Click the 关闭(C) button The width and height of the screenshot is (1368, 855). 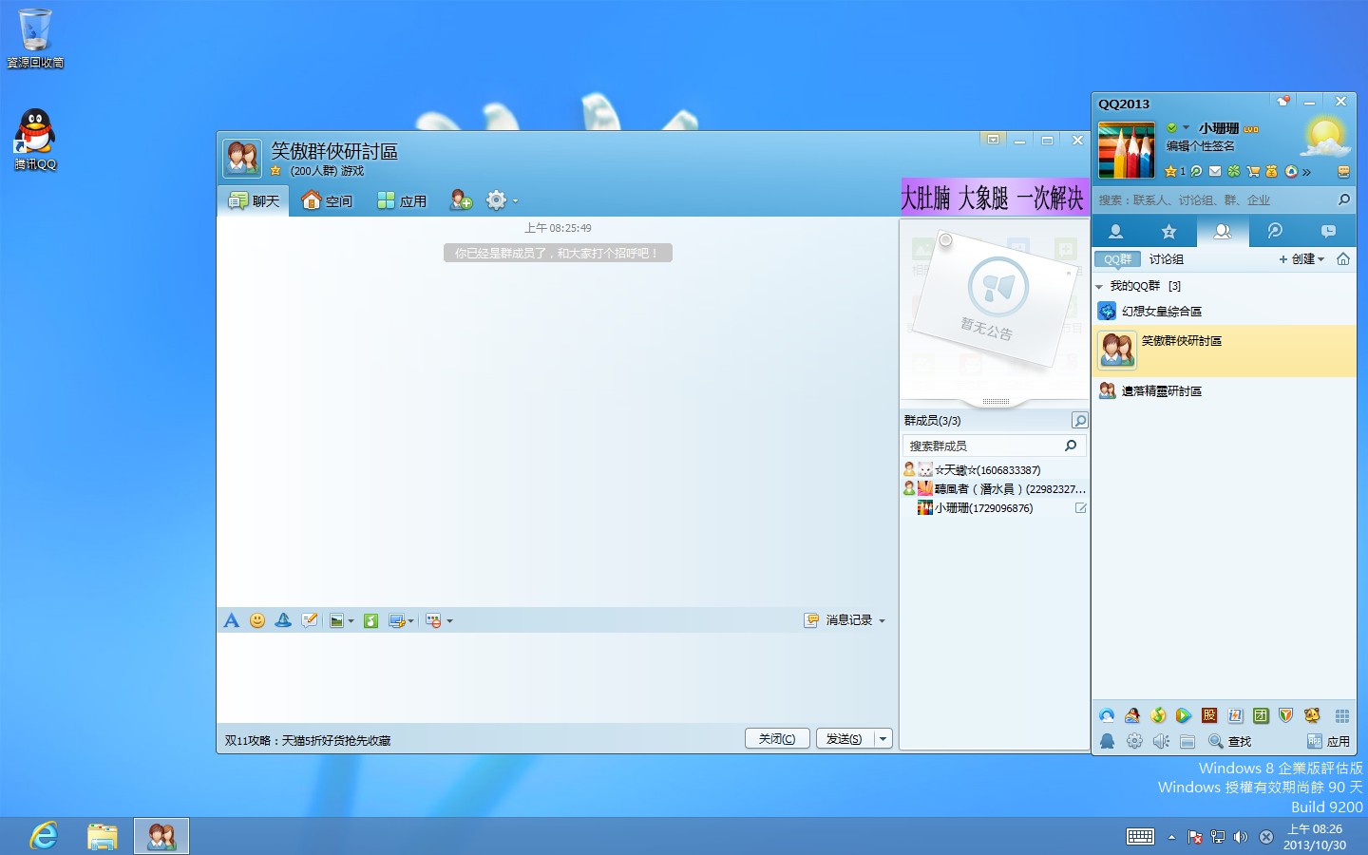pyautogui.click(x=777, y=738)
